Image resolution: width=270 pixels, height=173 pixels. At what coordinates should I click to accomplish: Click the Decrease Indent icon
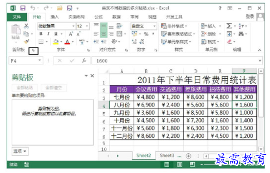(x=96, y=42)
